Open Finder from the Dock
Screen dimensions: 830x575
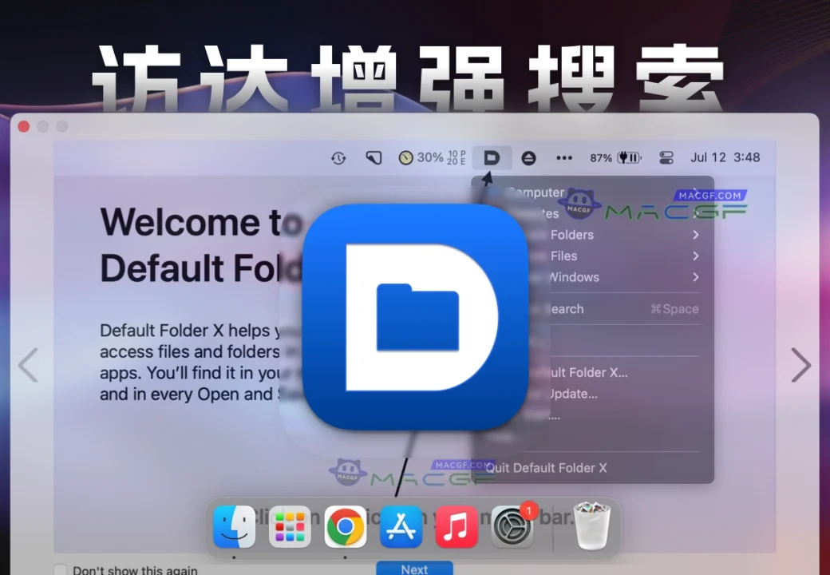coord(234,527)
